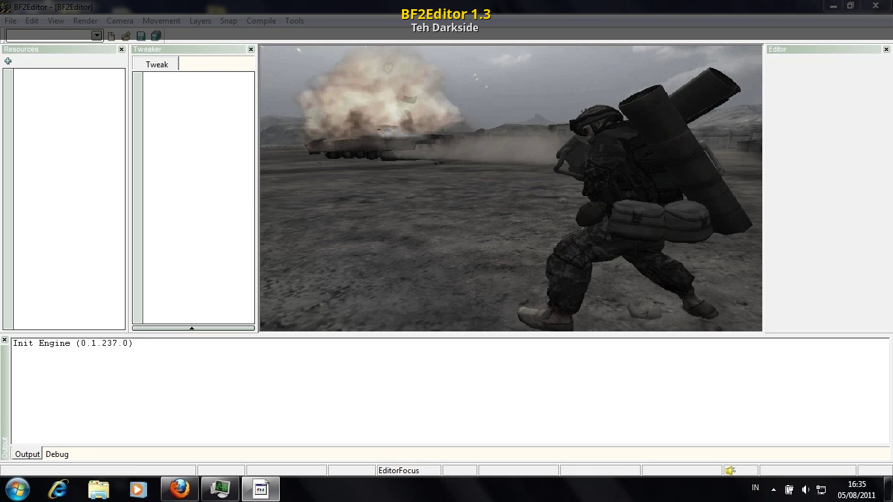
Task: Open the network tray icon
Action: pyautogui.click(x=822, y=490)
